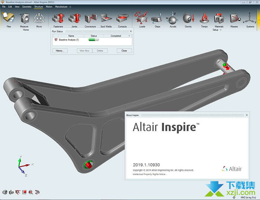Screen dimensions: 260x200
Task: Click the Name column header
Action: click(x=71, y=36)
